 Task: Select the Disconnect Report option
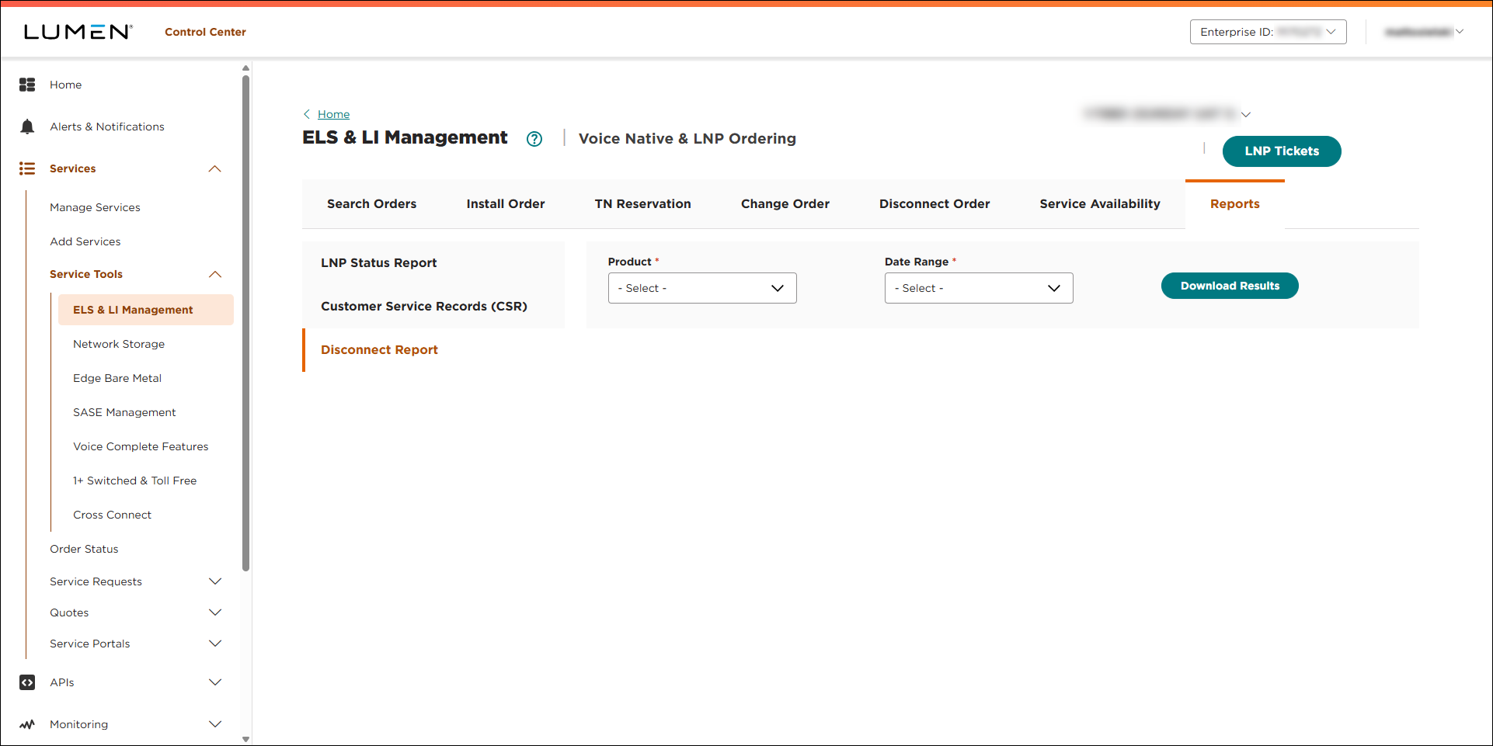coord(379,349)
